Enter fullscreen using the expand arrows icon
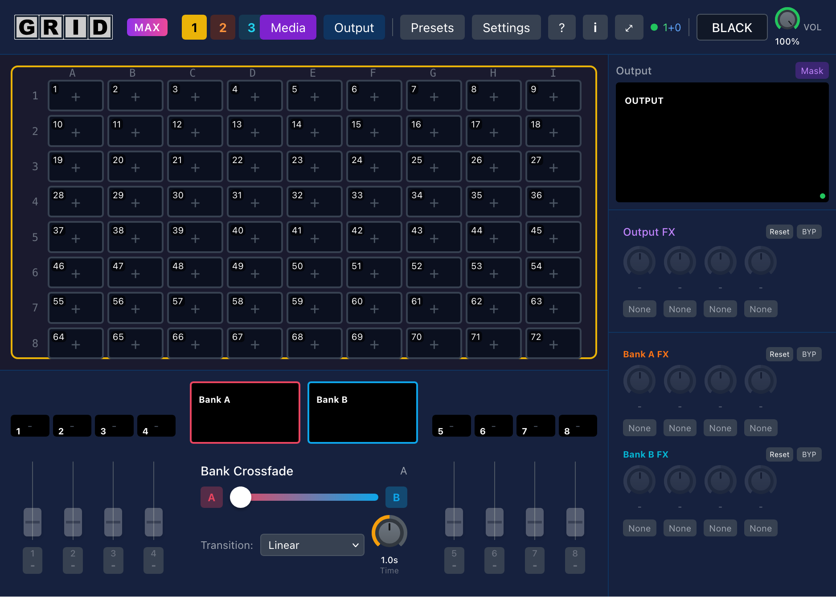Screen dimensions: 836x597 (x=629, y=27)
